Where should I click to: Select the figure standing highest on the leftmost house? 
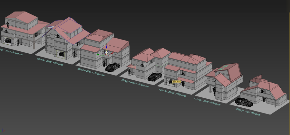click(8, 25)
